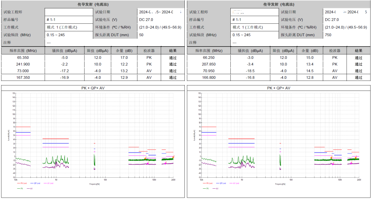The height and width of the screenshot is (199, 373).
Task: Click the purple AV legend in left chart
Action: click(x=31, y=188)
